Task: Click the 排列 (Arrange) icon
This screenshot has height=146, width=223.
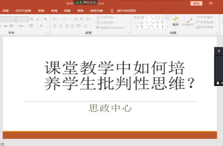Action: click(x=175, y=21)
